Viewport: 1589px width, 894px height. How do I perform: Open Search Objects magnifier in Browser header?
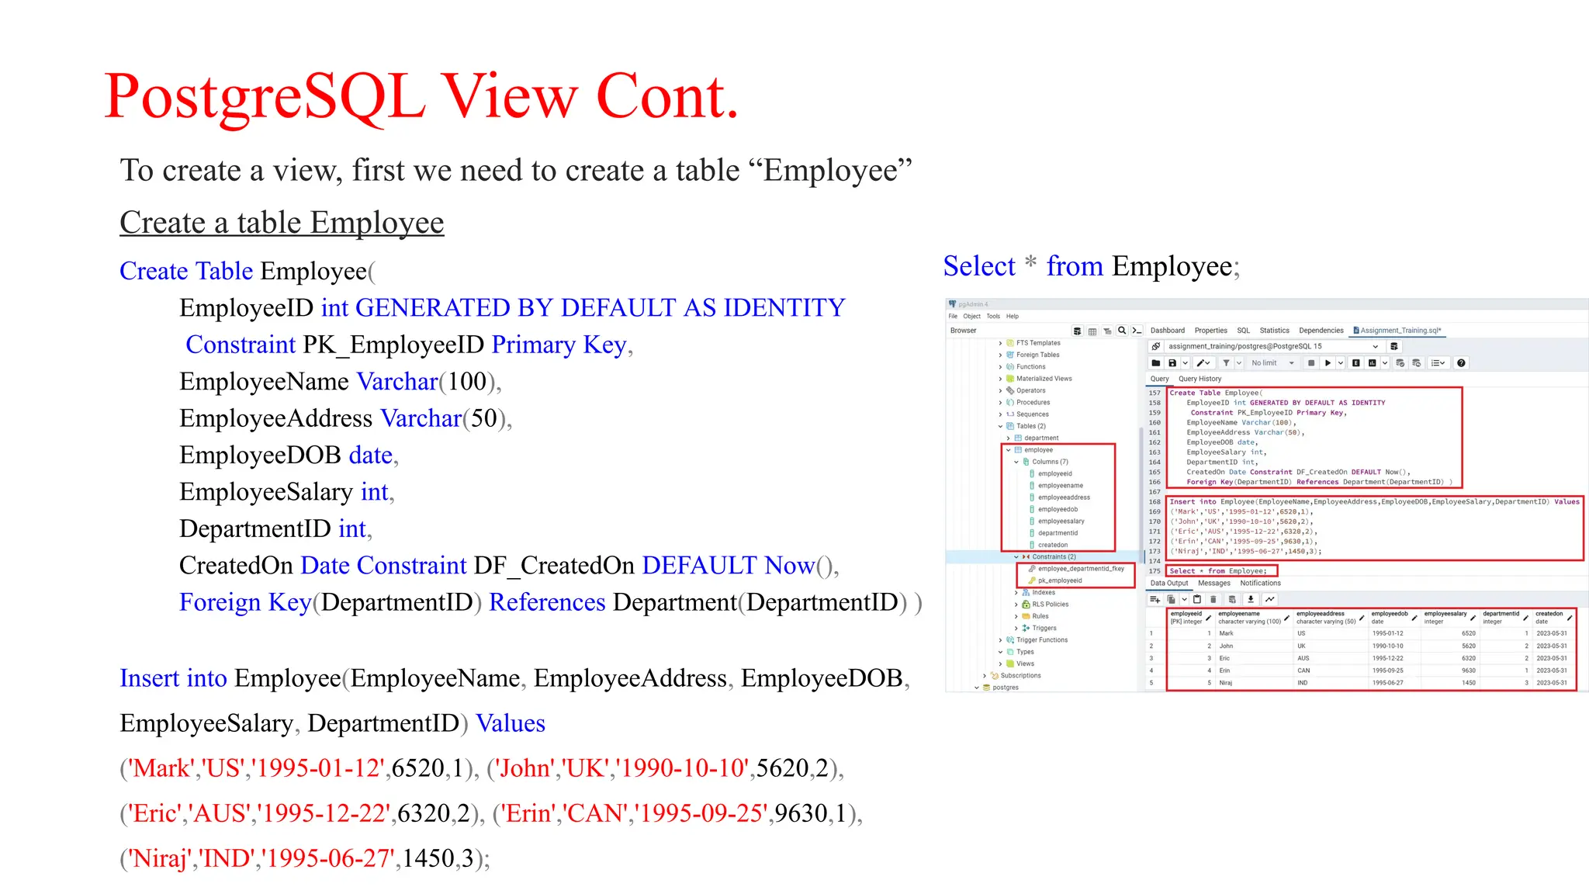point(1122,331)
